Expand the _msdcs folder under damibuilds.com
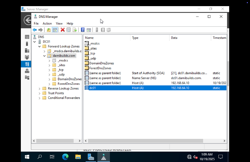Screen dimensions: 250x162 49,60
